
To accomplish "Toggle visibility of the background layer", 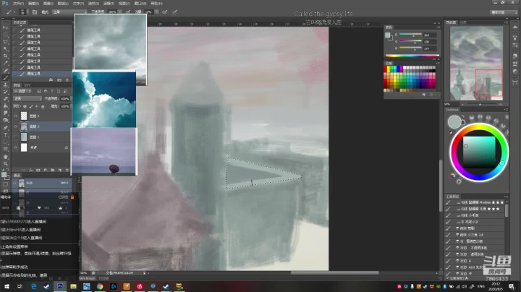I will 15,147.
